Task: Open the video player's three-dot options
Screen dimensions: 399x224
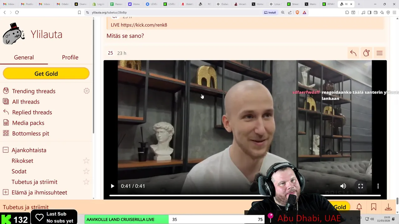Action: click(378, 186)
